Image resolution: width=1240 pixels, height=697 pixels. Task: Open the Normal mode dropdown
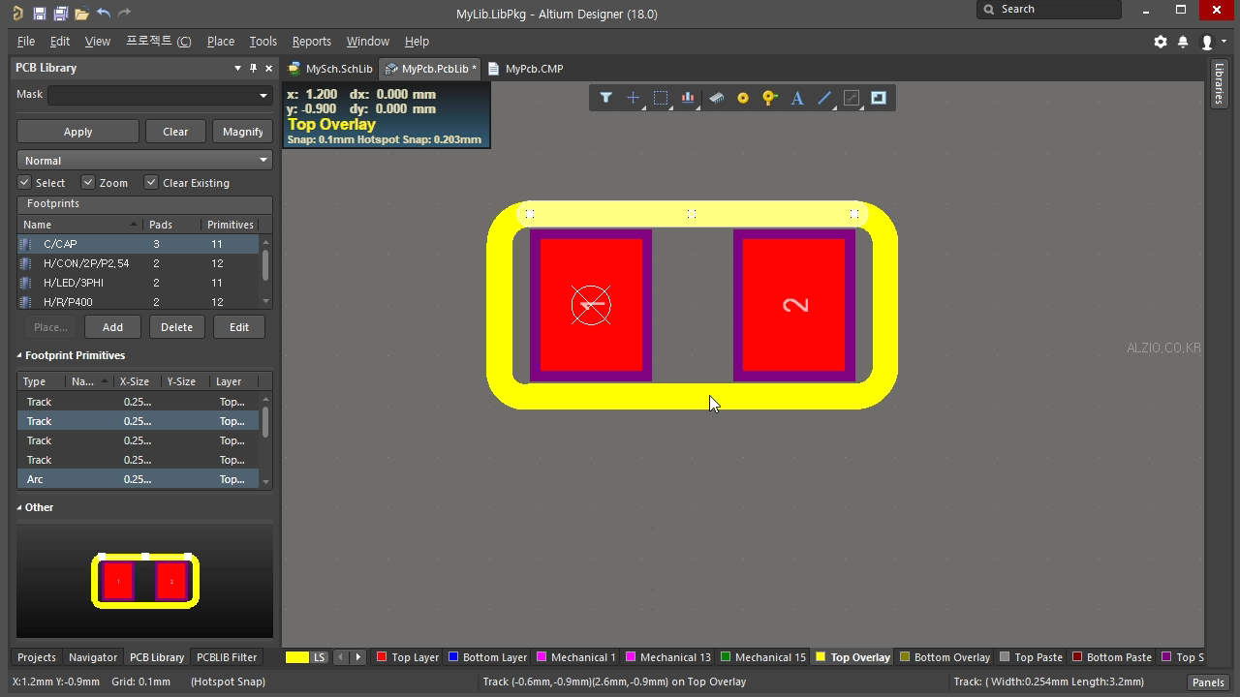tap(144, 160)
